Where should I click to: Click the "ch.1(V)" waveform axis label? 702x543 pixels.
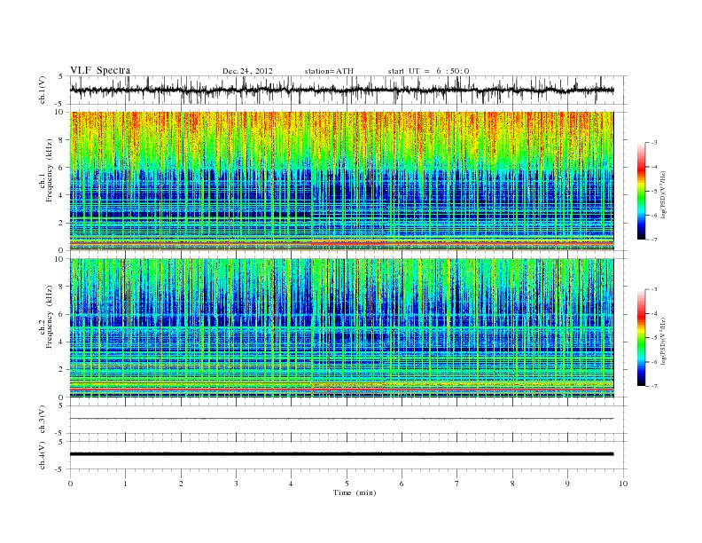42,90
